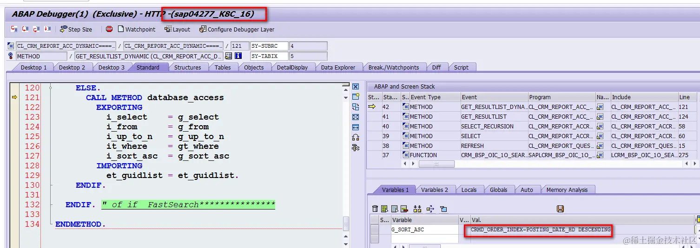Switch to the Variables 2 tab
Image resolution: width=700 pixels, height=248 pixels.
pos(434,190)
